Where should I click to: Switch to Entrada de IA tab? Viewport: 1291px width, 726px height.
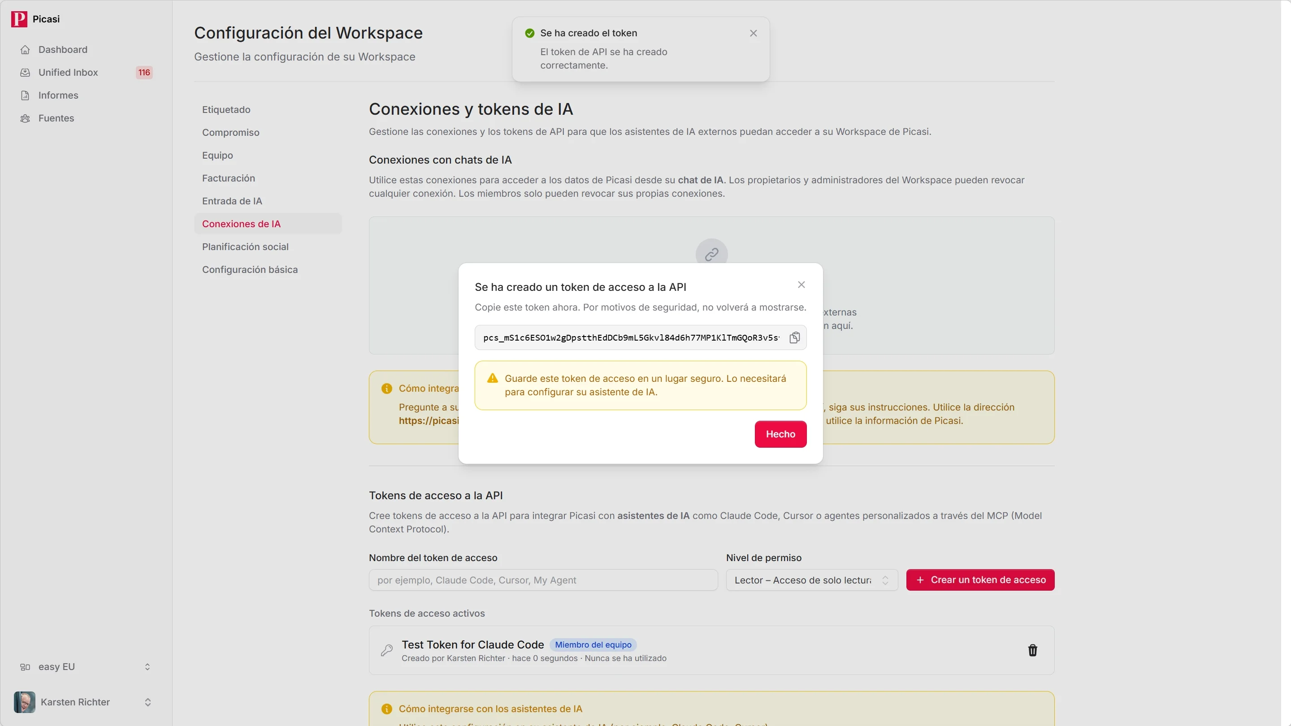pos(268,201)
